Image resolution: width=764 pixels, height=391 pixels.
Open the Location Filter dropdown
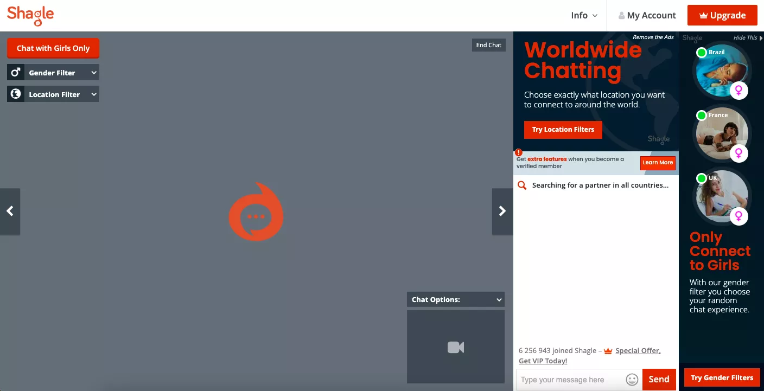point(53,94)
